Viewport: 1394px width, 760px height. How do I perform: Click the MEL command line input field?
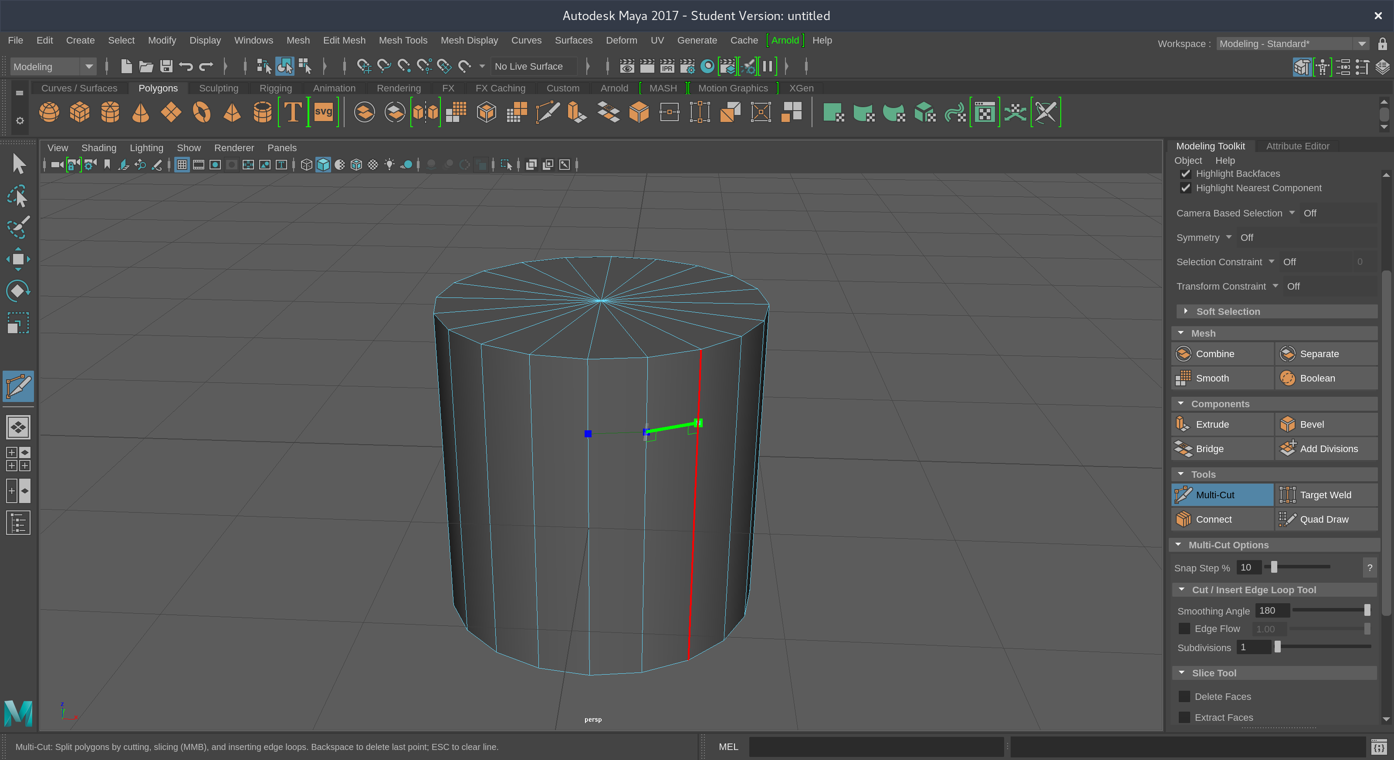[876, 747]
